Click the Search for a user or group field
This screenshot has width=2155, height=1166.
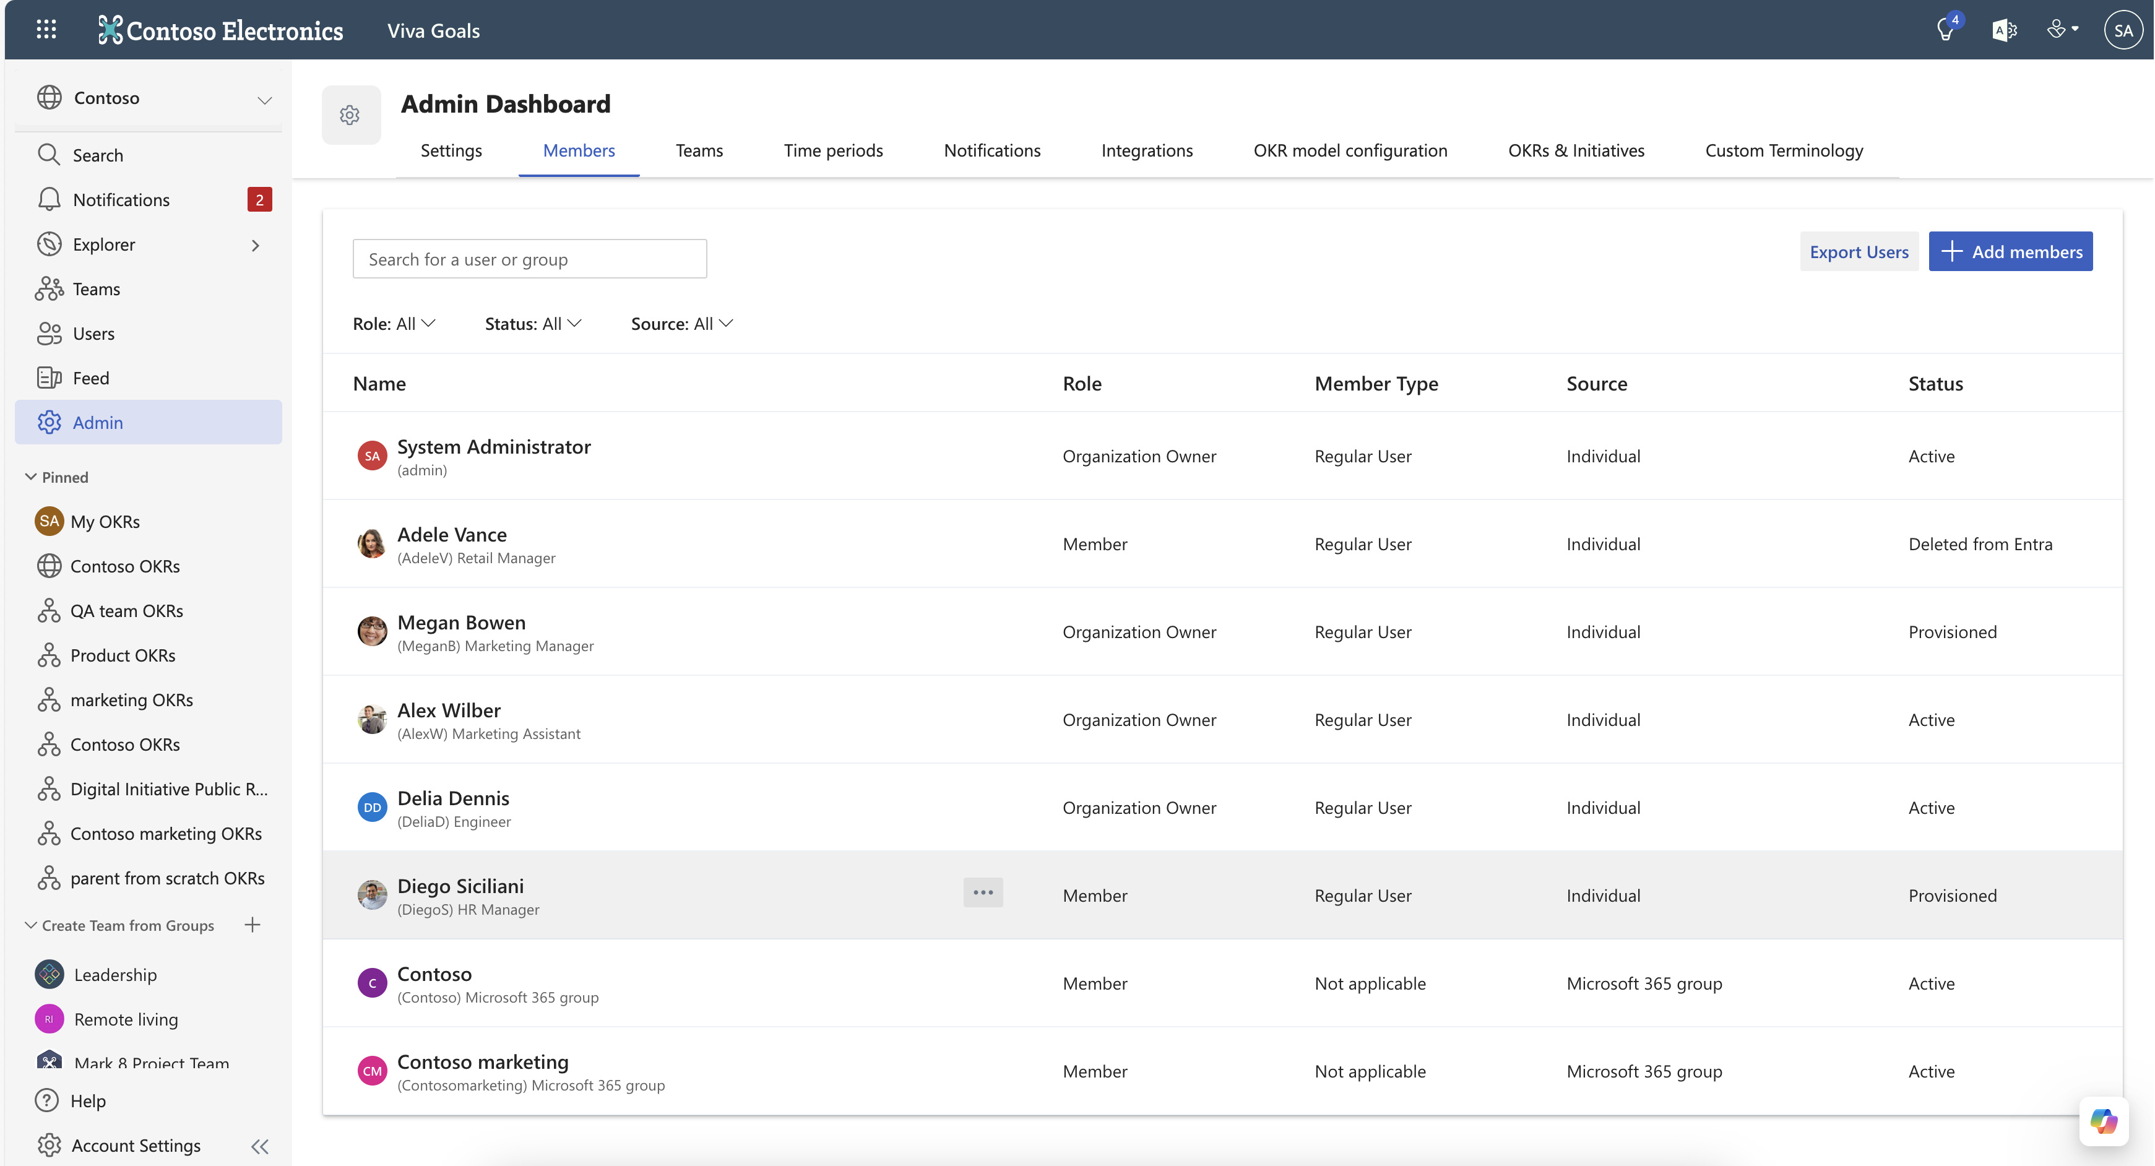click(x=530, y=259)
